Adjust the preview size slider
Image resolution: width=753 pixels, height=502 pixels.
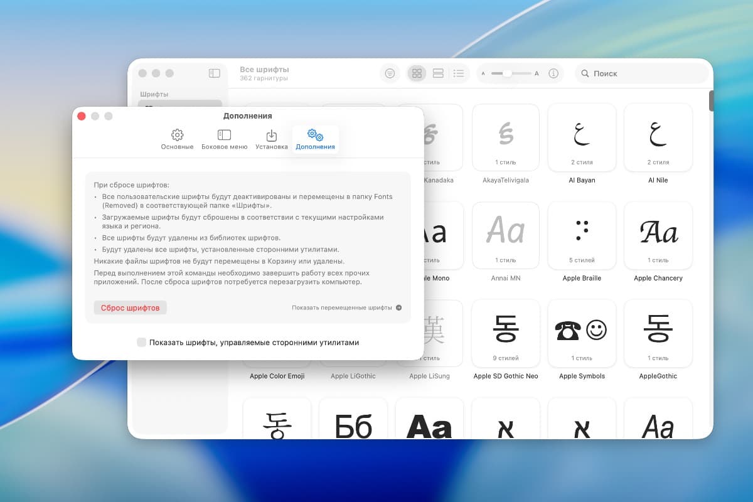coord(507,73)
